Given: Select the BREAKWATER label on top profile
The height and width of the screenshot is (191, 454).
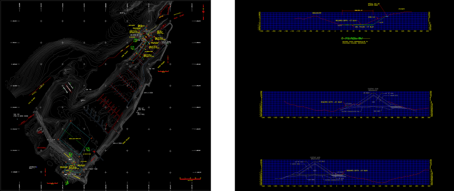Looking at the screenshot, I should click(317, 13).
